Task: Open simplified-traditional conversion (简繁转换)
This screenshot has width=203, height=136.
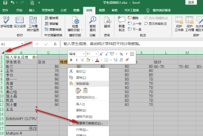Action: click(x=53, y=29)
